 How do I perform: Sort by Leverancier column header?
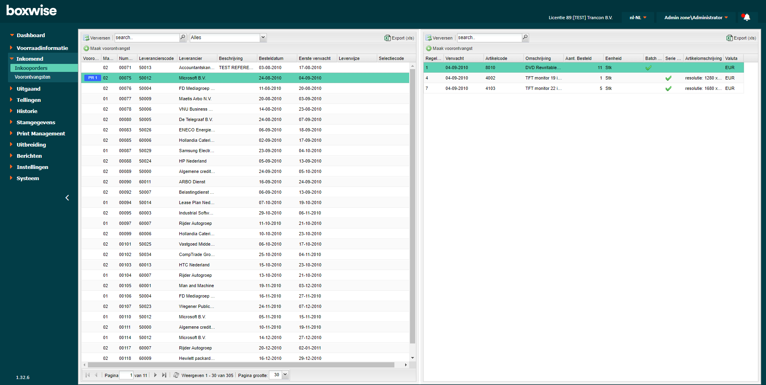[x=197, y=58]
